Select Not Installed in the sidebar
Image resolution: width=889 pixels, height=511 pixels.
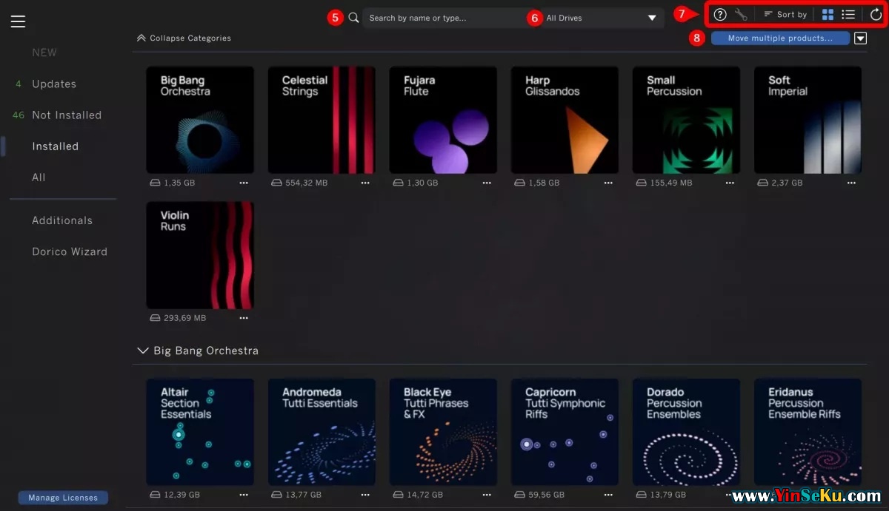pos(67,115)
